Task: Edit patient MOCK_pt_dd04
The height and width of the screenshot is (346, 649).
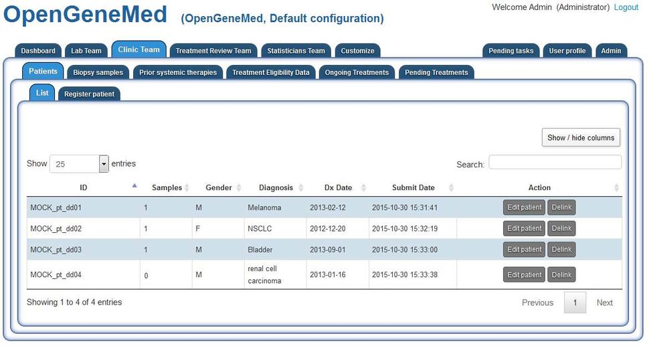Action: tap(524, 275)
